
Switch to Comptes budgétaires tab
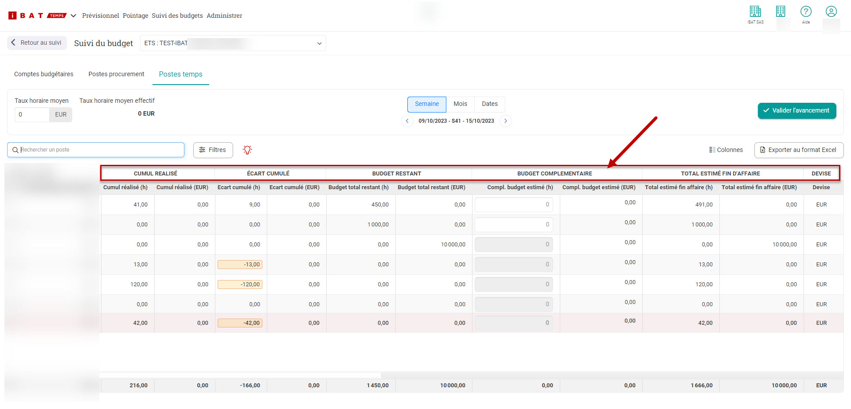(44, 74)
